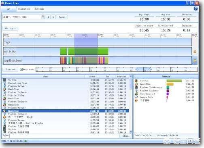Switch to the Settings tab
Screen dimensions: 204x148
(40, 9)
